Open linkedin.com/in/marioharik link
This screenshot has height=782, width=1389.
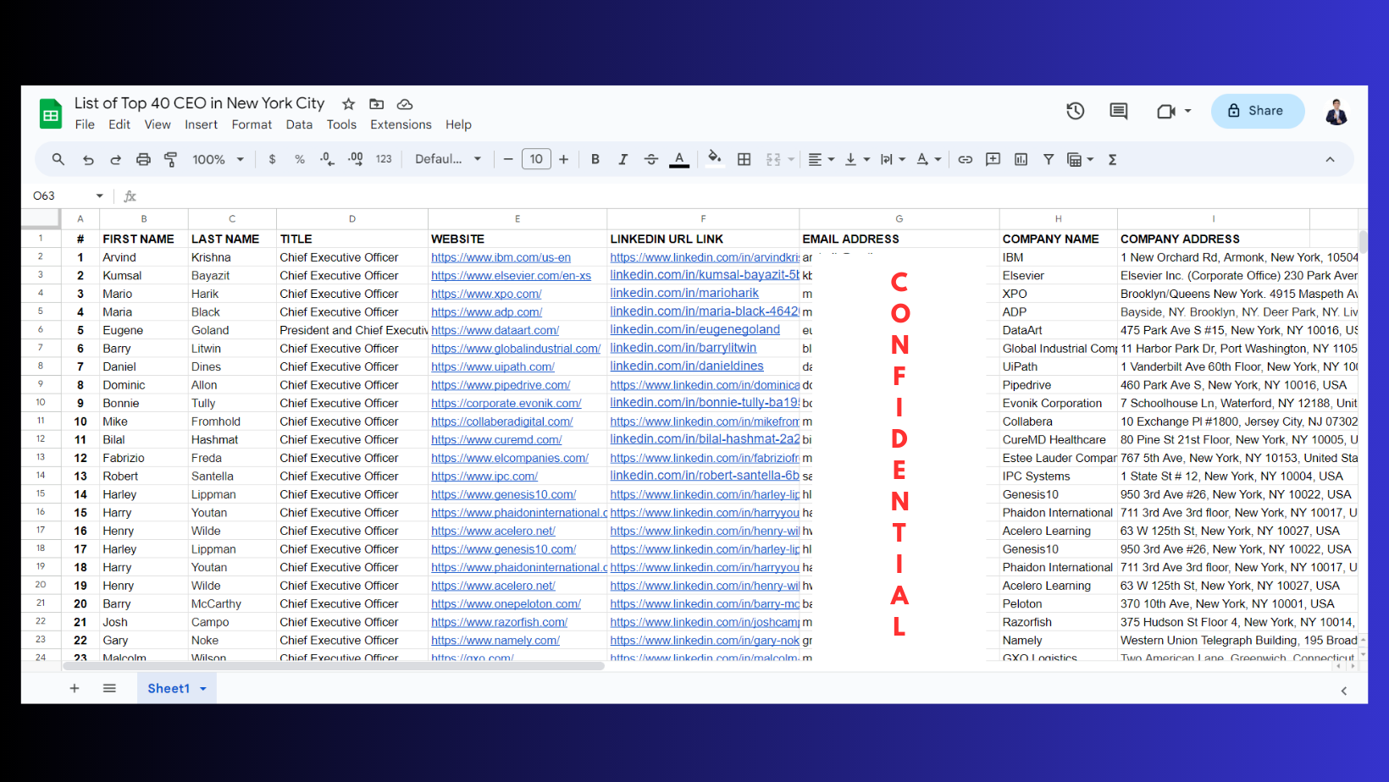click(684, 293)
